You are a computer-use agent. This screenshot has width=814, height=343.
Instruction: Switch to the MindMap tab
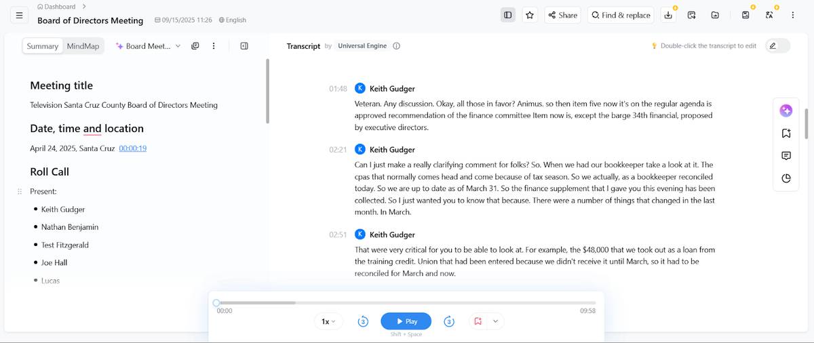point(83,46)
